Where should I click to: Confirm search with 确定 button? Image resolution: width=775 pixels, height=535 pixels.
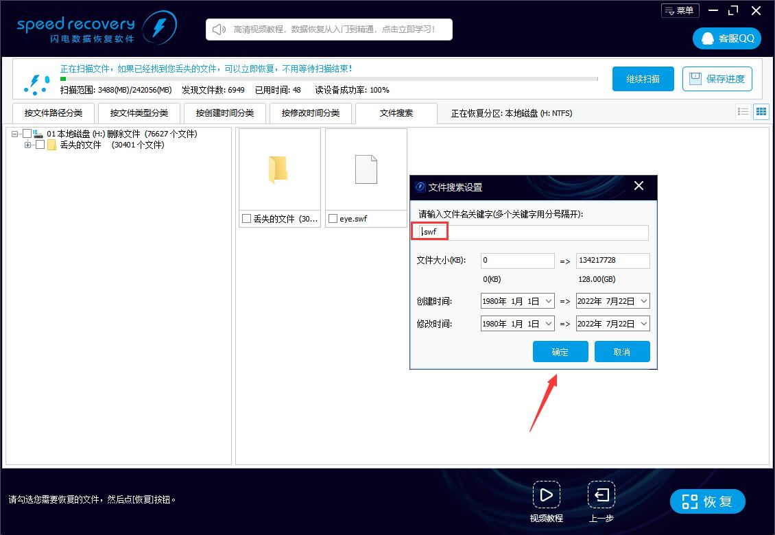click(x=560, y=351)
